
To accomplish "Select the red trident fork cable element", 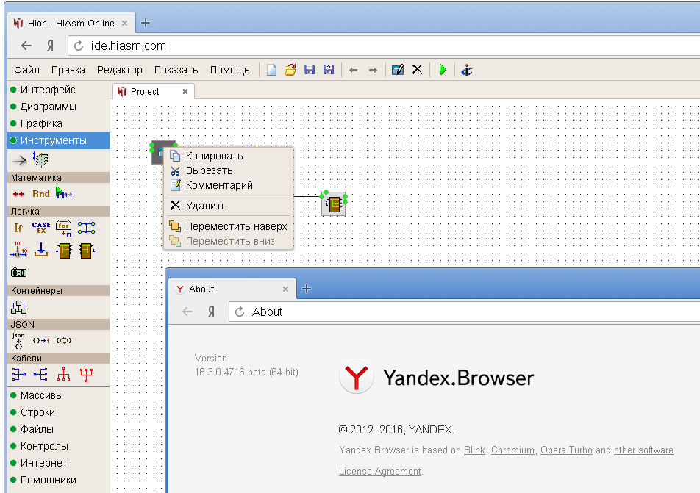I will [x=86, y=375].
